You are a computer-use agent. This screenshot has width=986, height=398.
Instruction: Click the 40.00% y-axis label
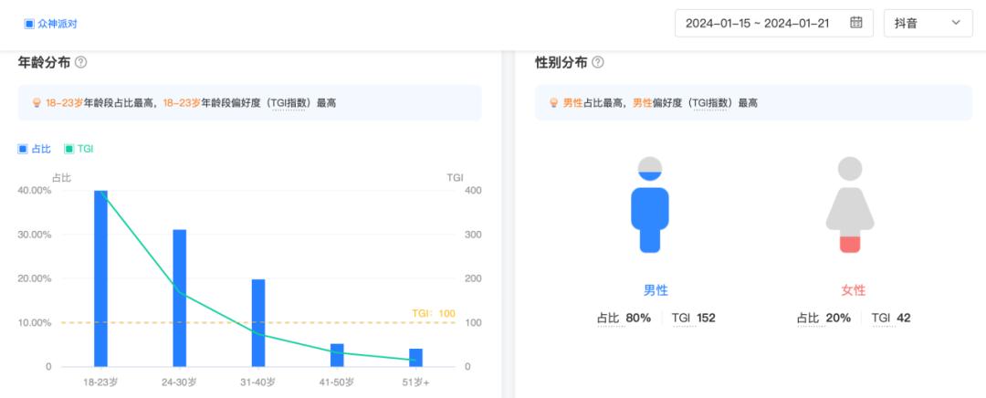(x=36, y=191)
